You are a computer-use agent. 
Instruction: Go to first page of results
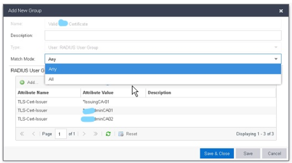tap(22, 134)
